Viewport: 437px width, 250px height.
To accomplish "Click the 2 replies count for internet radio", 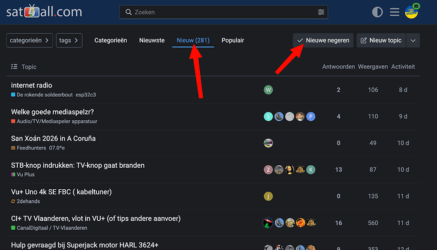I will (x=338, y=90).
